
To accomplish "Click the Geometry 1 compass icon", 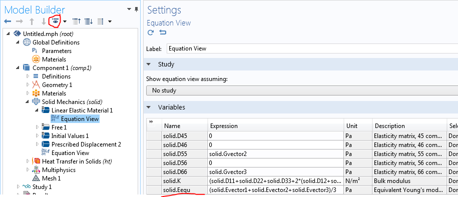I will tap(36, 84).
